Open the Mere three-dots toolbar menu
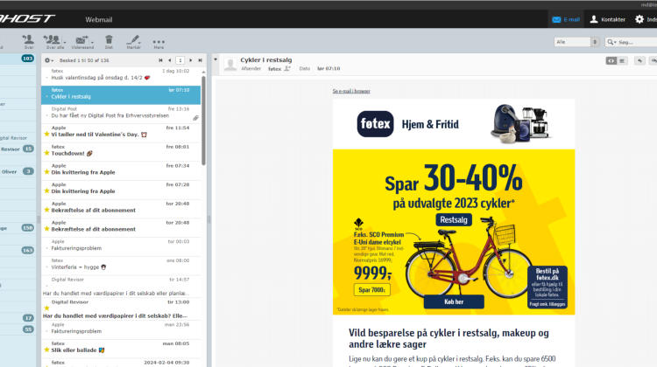This screenshot has width=657, height=367. (159, 43)
